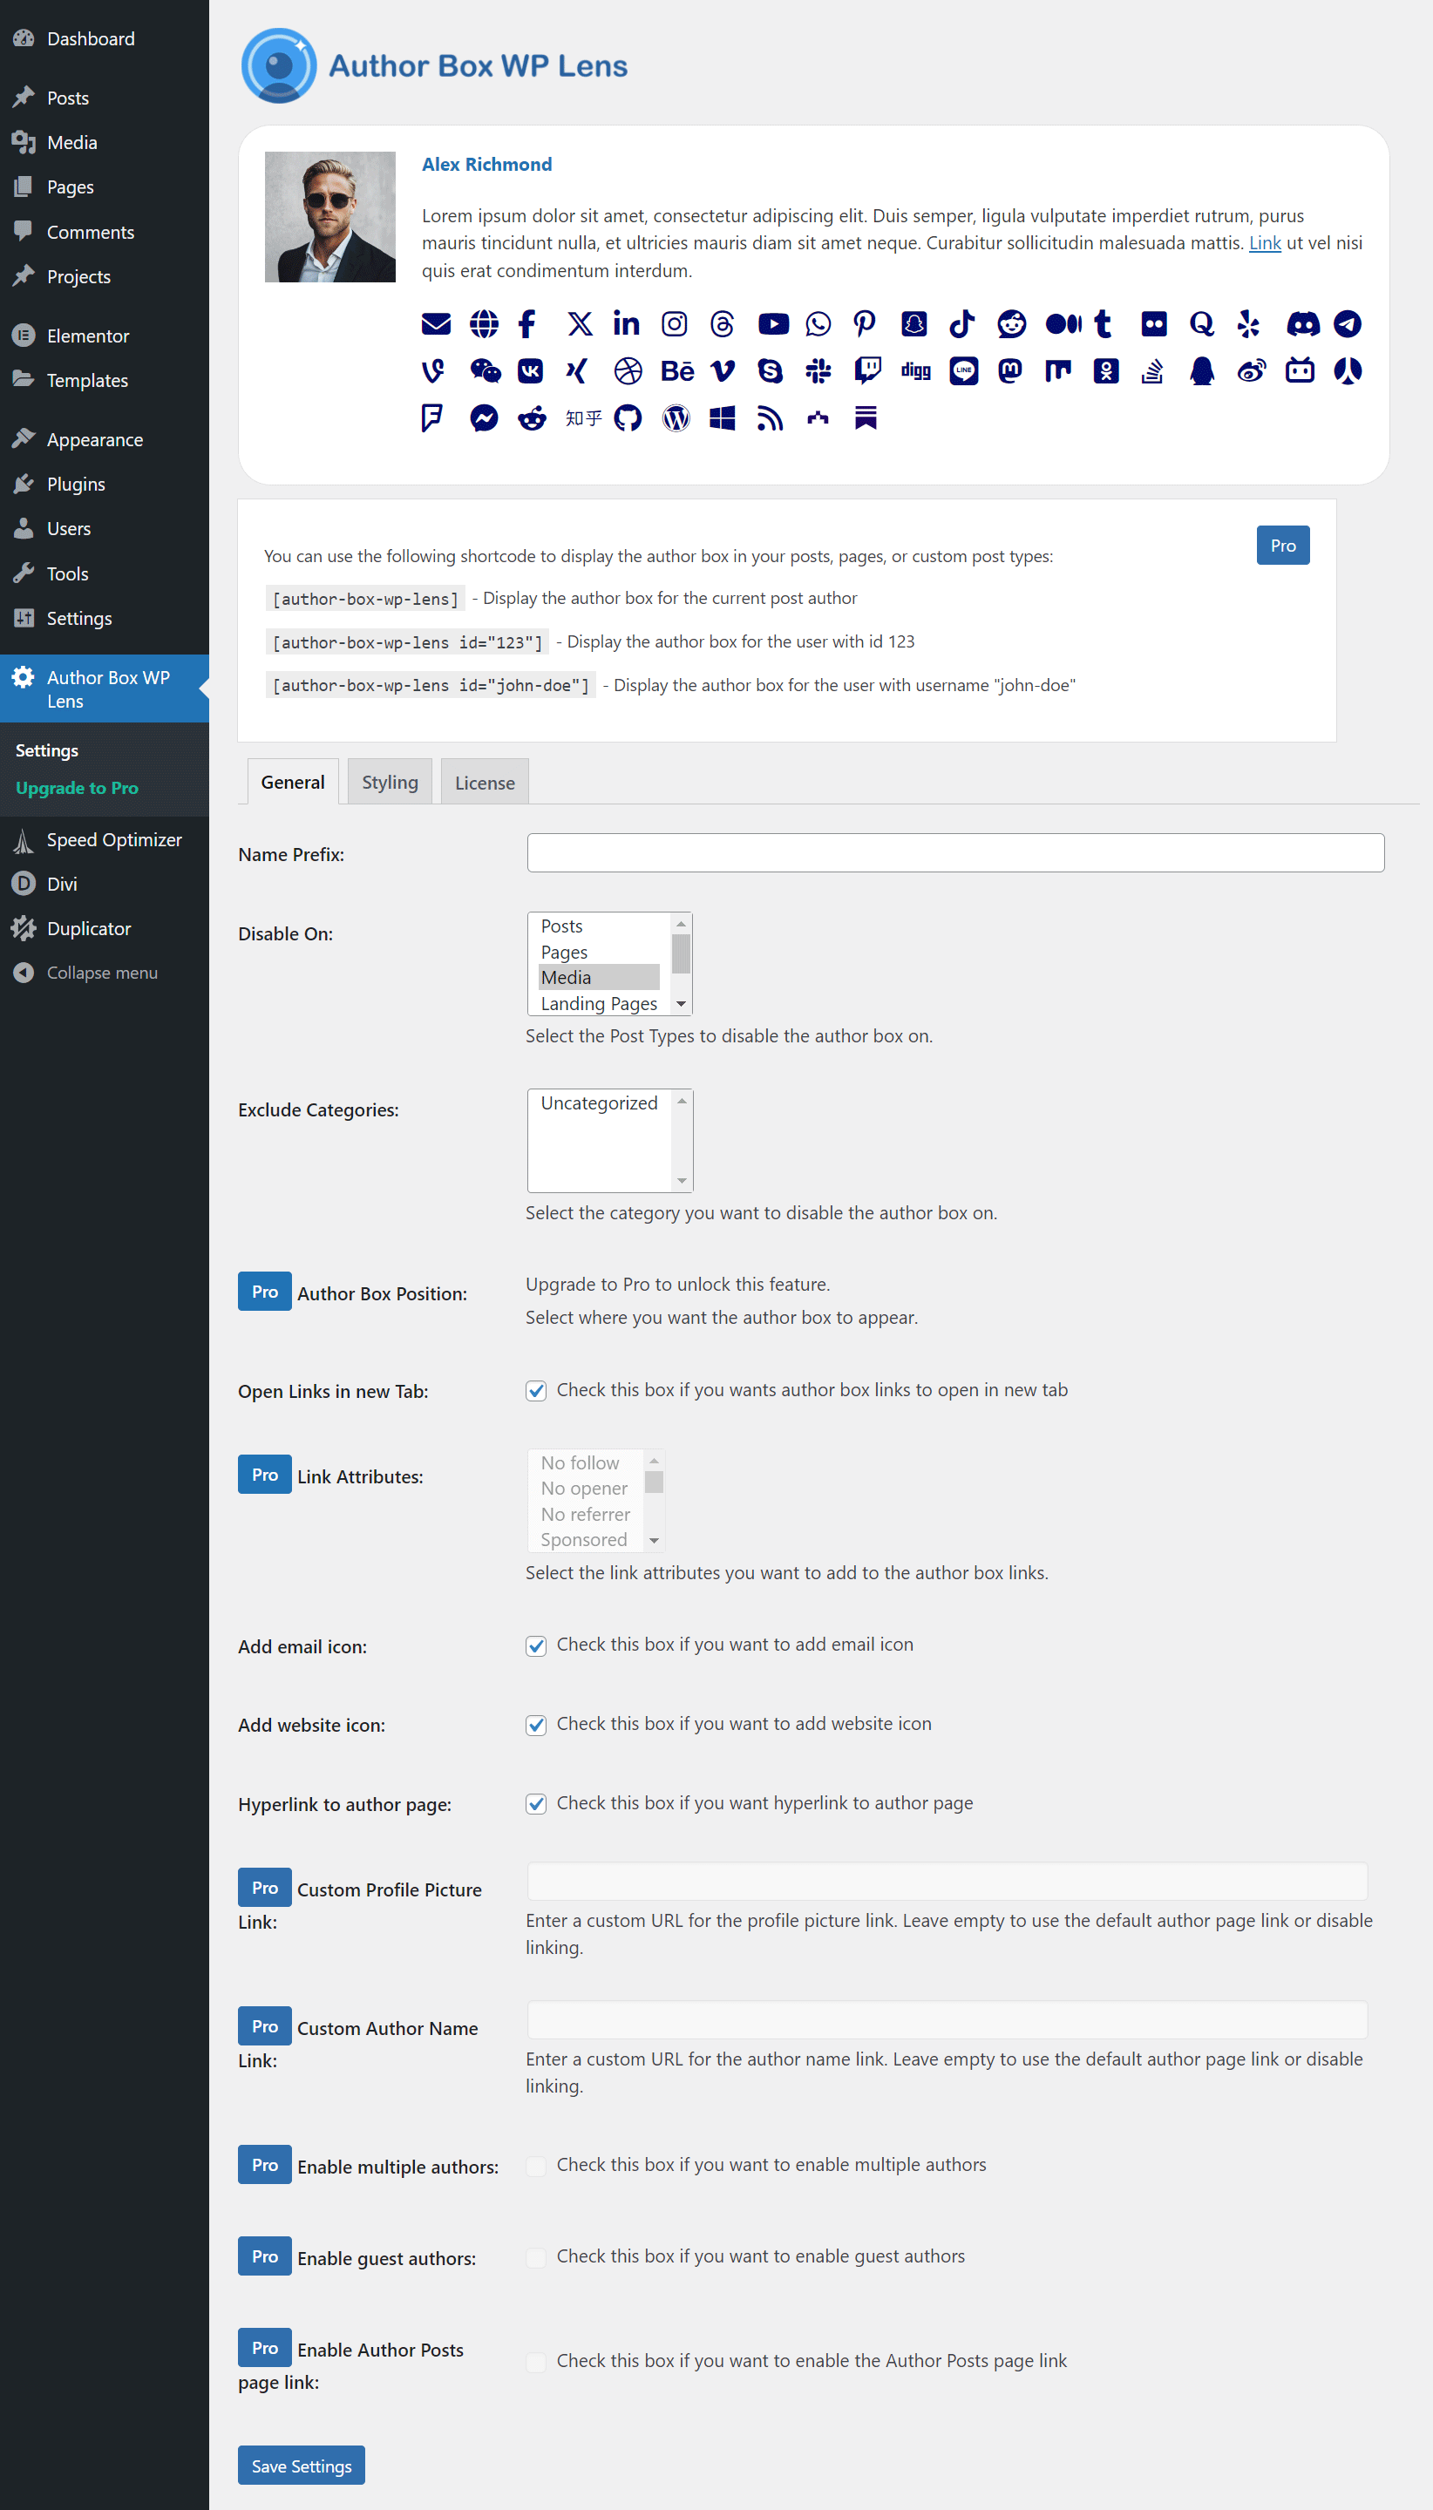Click inside the Name Prefix input field

(954, 852)
